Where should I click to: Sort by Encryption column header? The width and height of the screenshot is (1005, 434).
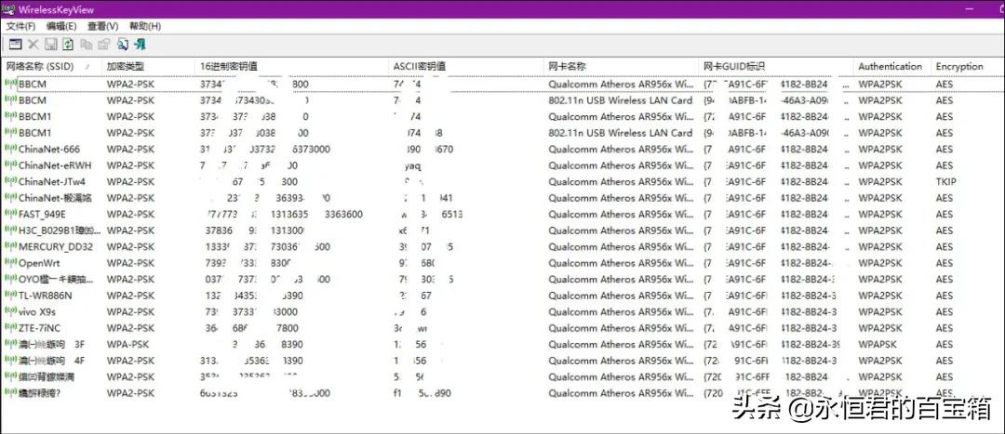point(967,67)
